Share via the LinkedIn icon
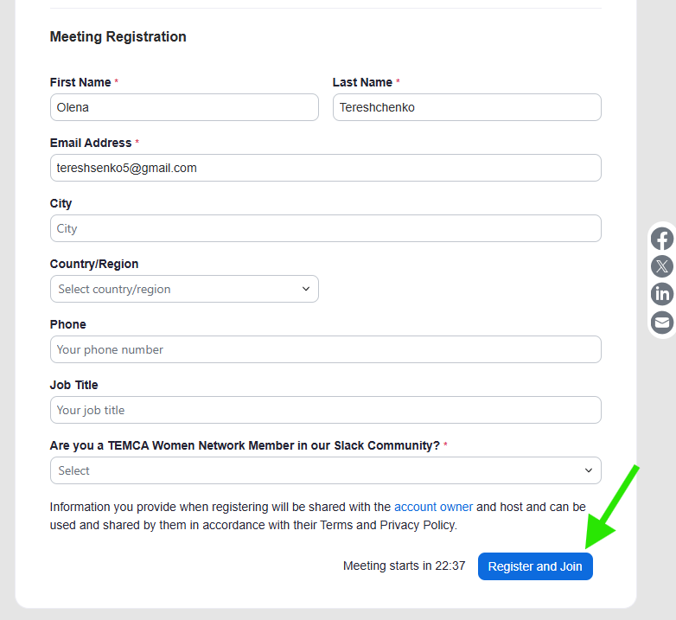The height and width of the screenshot is (620, 676). [662, 294]
